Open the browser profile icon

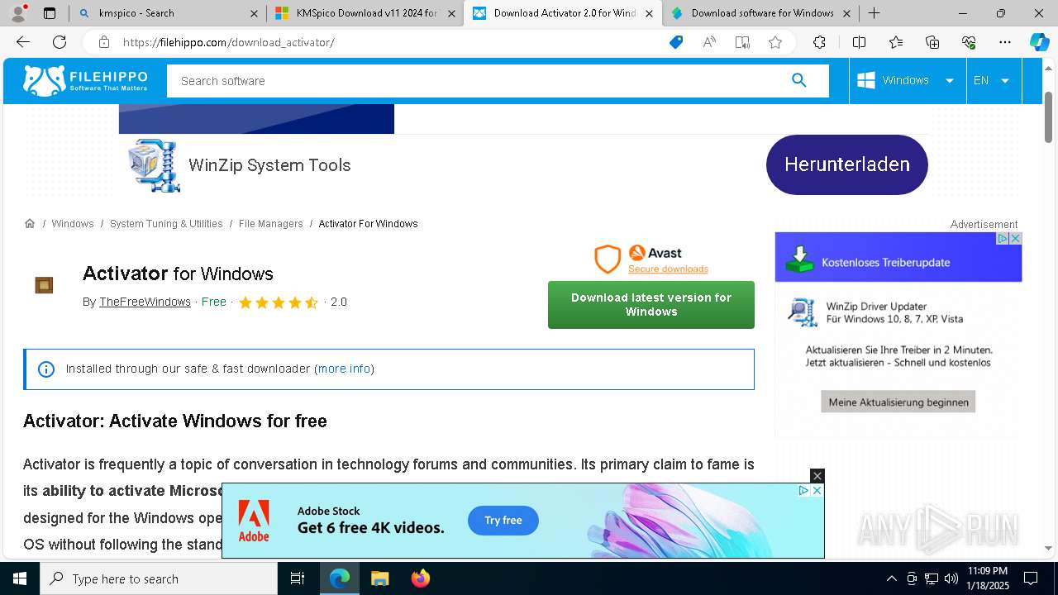19,12
